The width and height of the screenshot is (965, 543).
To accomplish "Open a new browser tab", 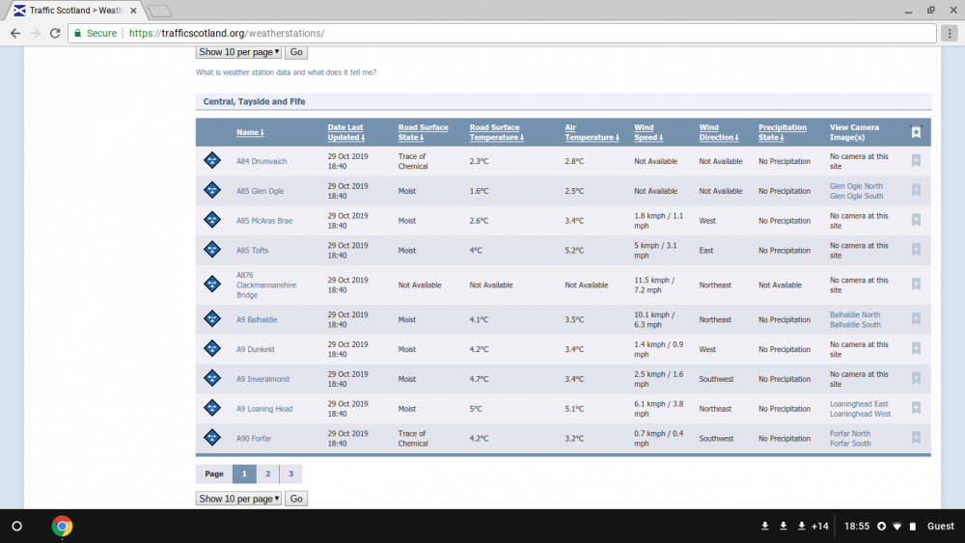I will [160, 11].
